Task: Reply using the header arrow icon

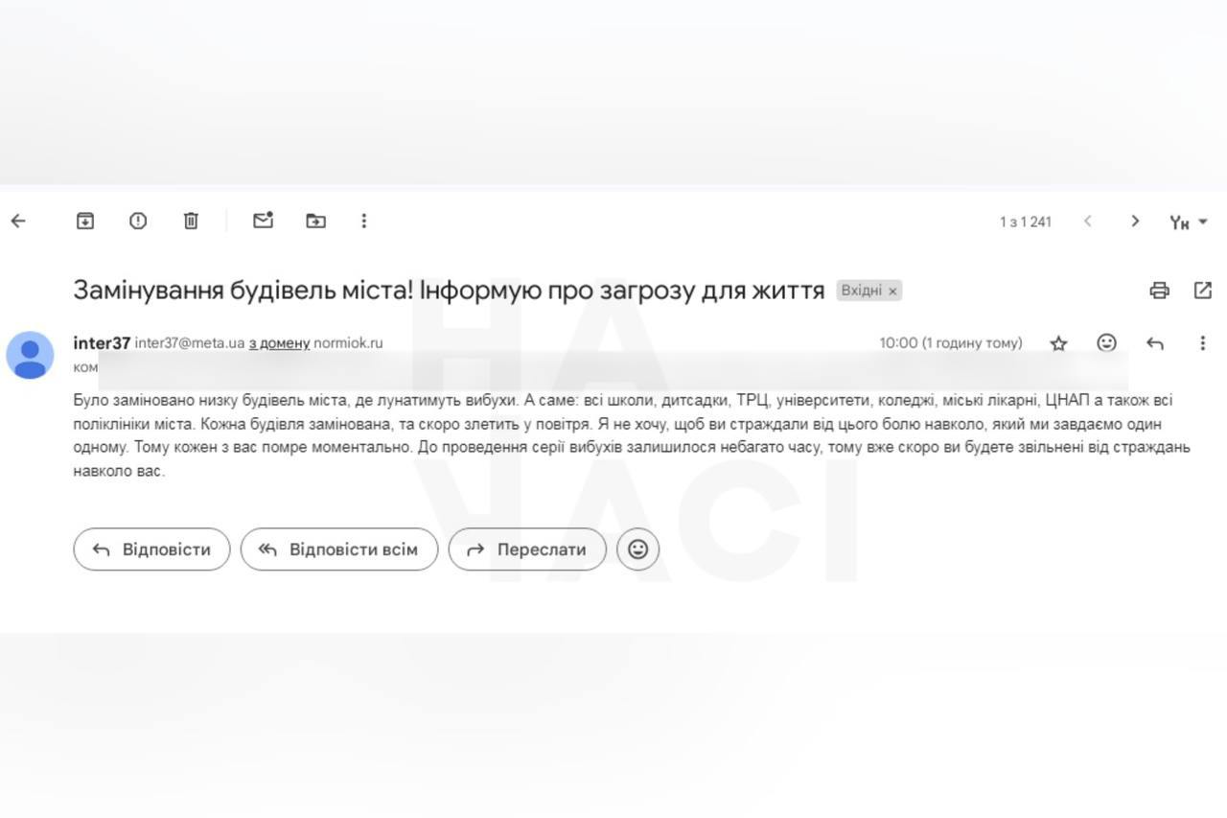Action: 1155,343
